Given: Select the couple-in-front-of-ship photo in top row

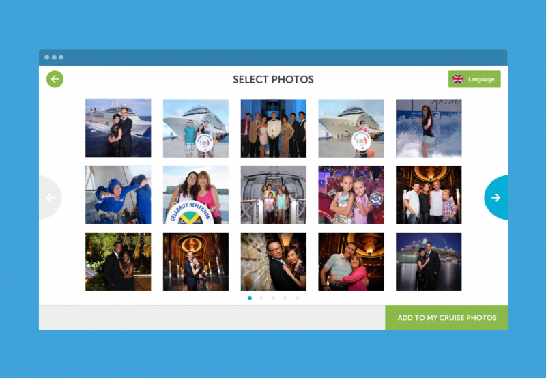Looking at the screenshot, I should 118,128.
